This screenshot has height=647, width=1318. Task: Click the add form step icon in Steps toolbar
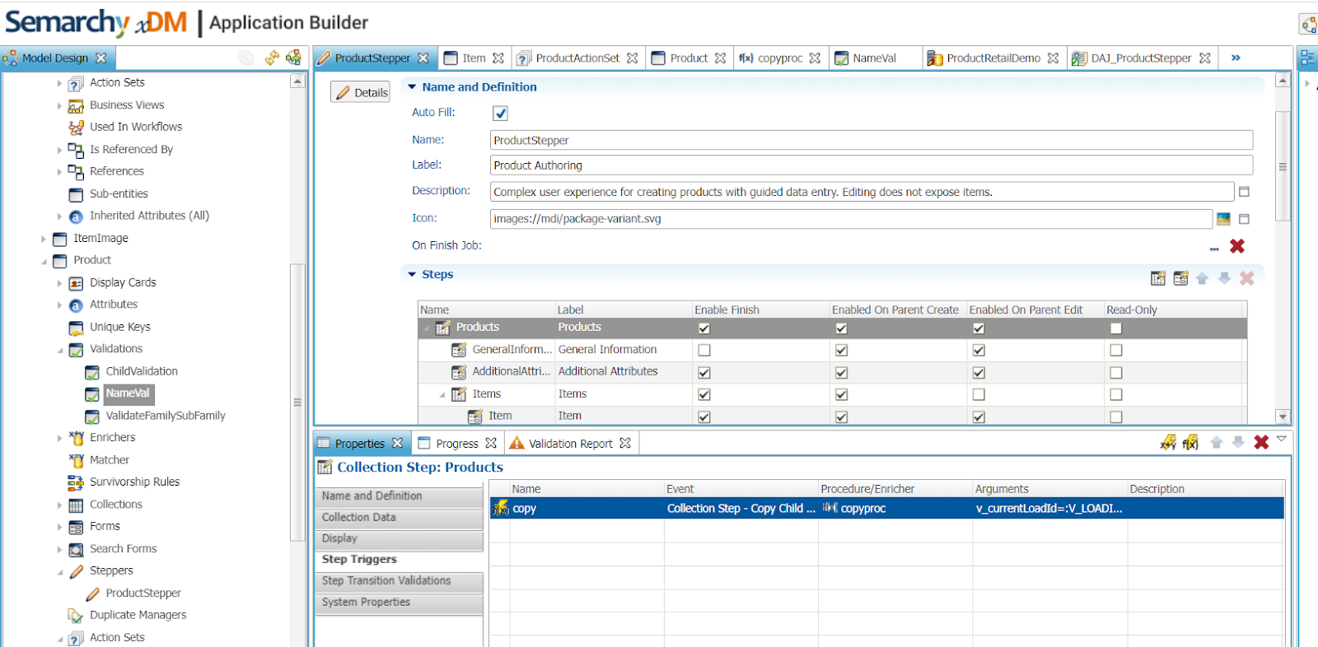pyautogui.click(x=1180, y=278)
